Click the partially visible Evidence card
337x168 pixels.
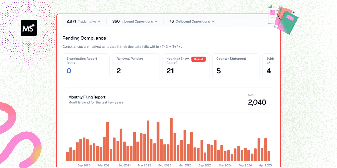pyautogui.click(x=268, y=66)
